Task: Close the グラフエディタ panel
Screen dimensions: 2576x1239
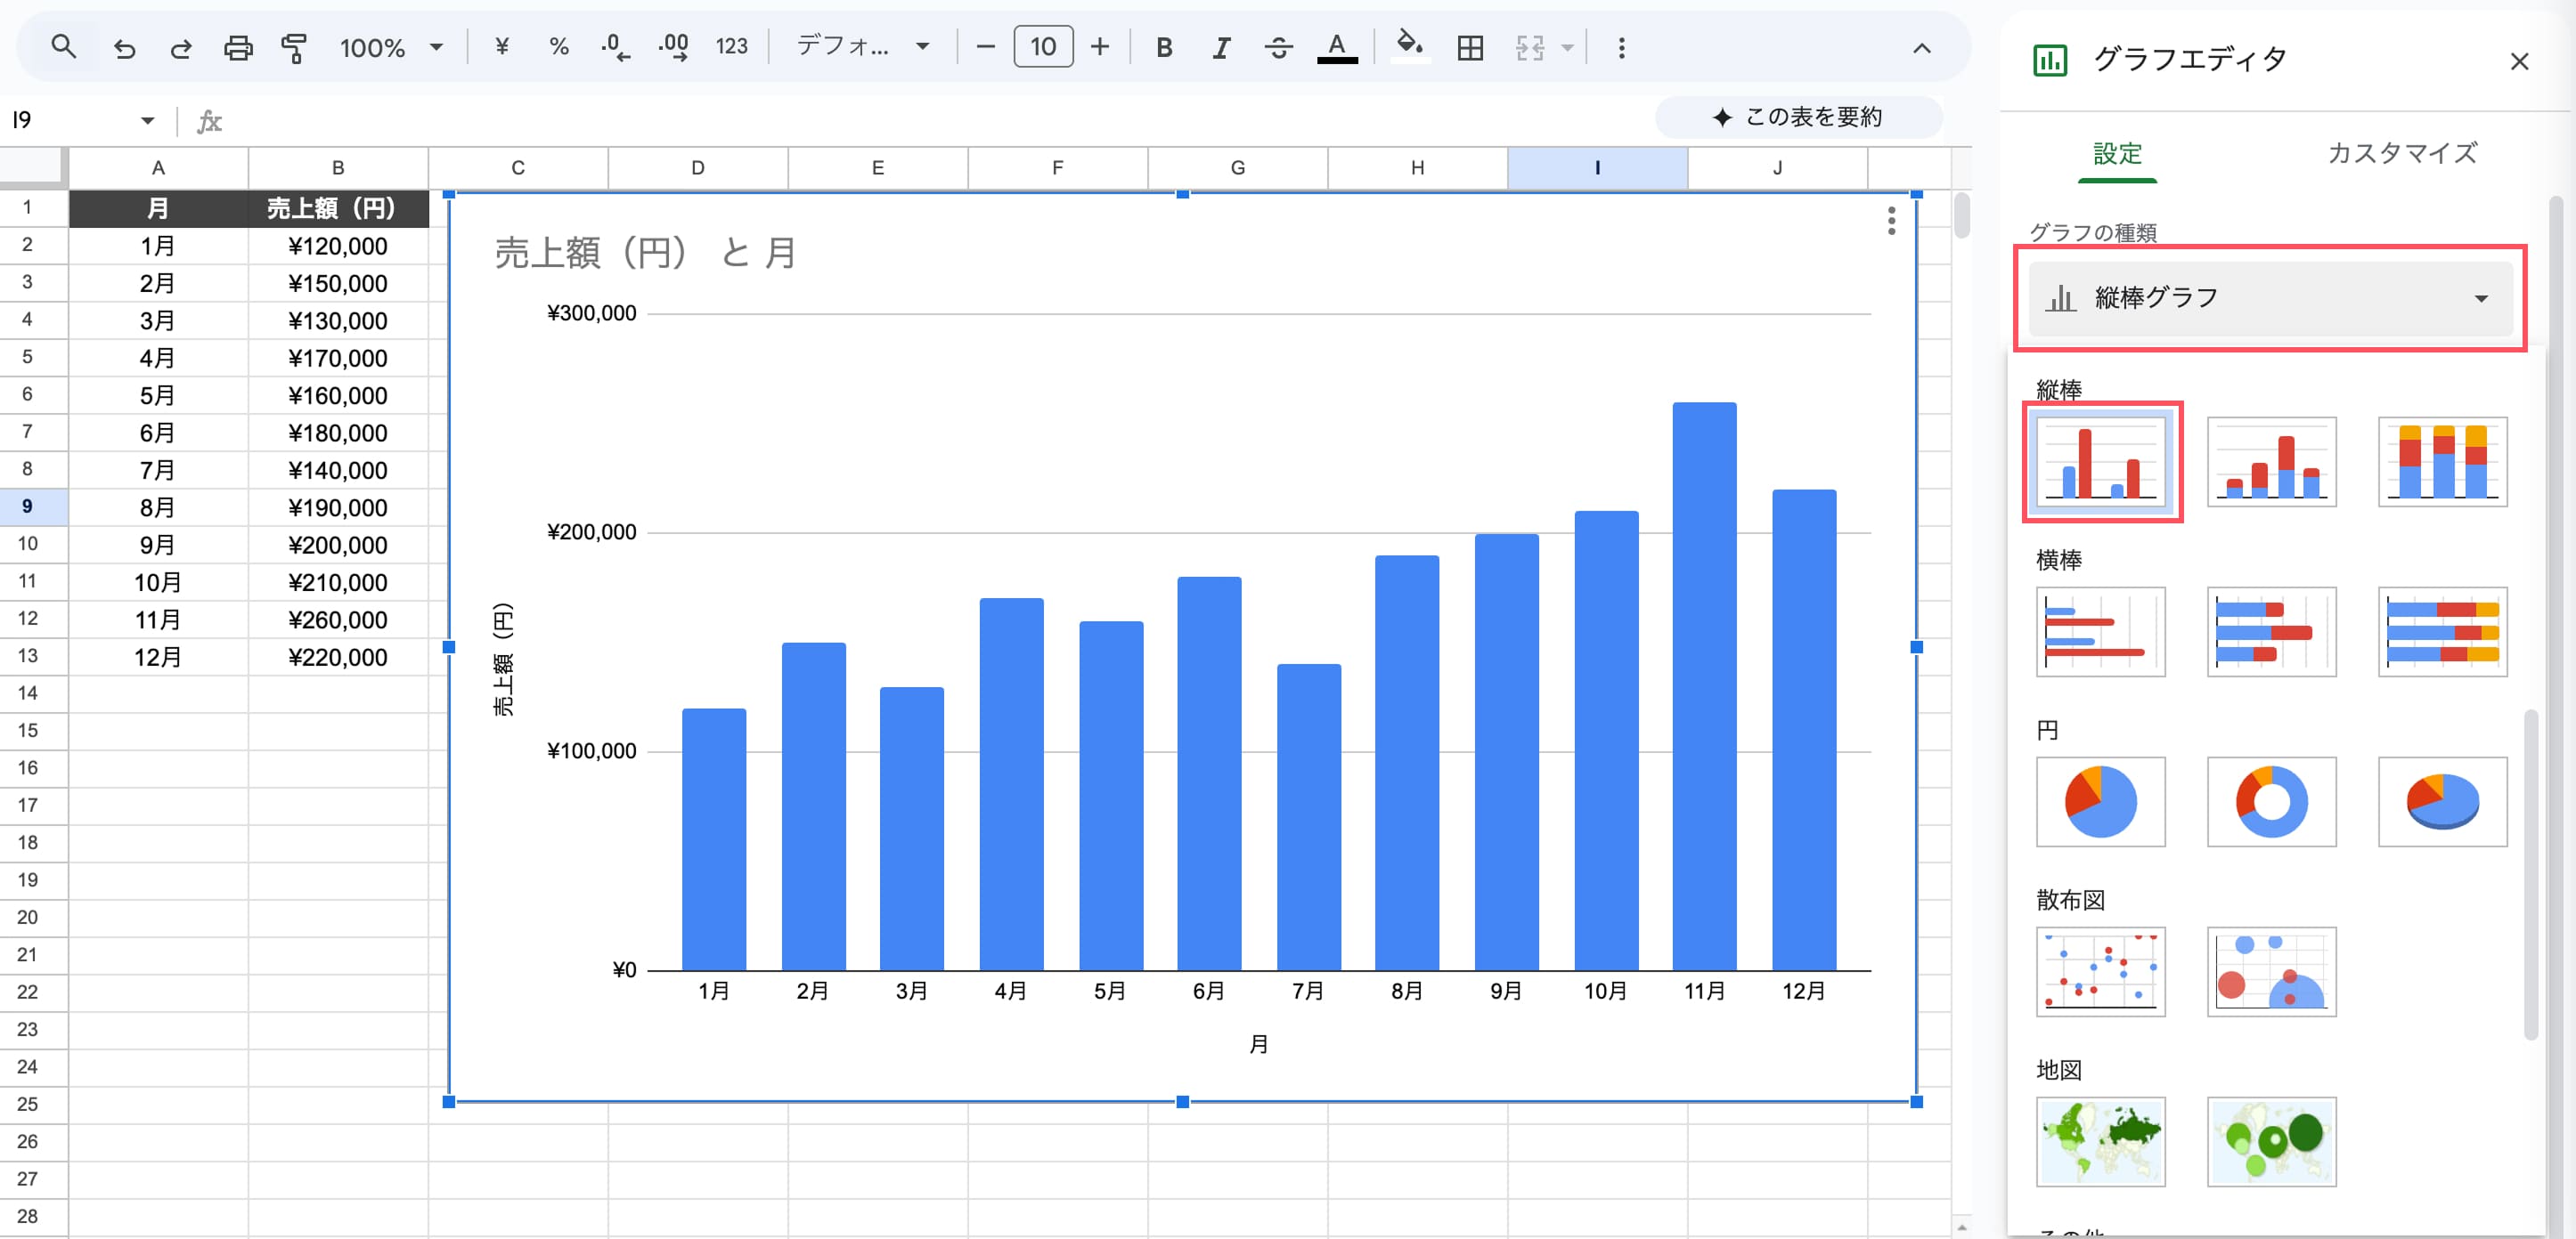Action: coord(2518,61)
